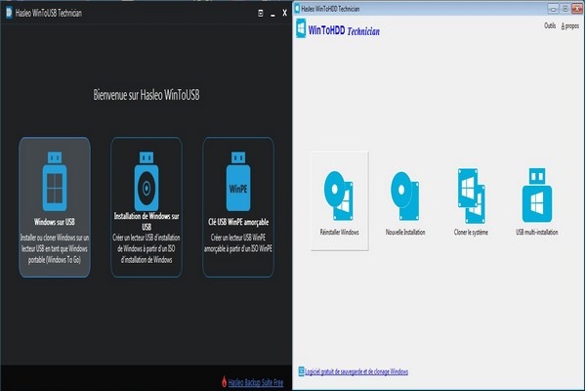
Task: Maximize the Hasleo WinToHDD window
Action: [565, 8]
